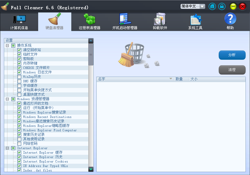Enable 开始菜单快捷方式 checkbox

19,90
